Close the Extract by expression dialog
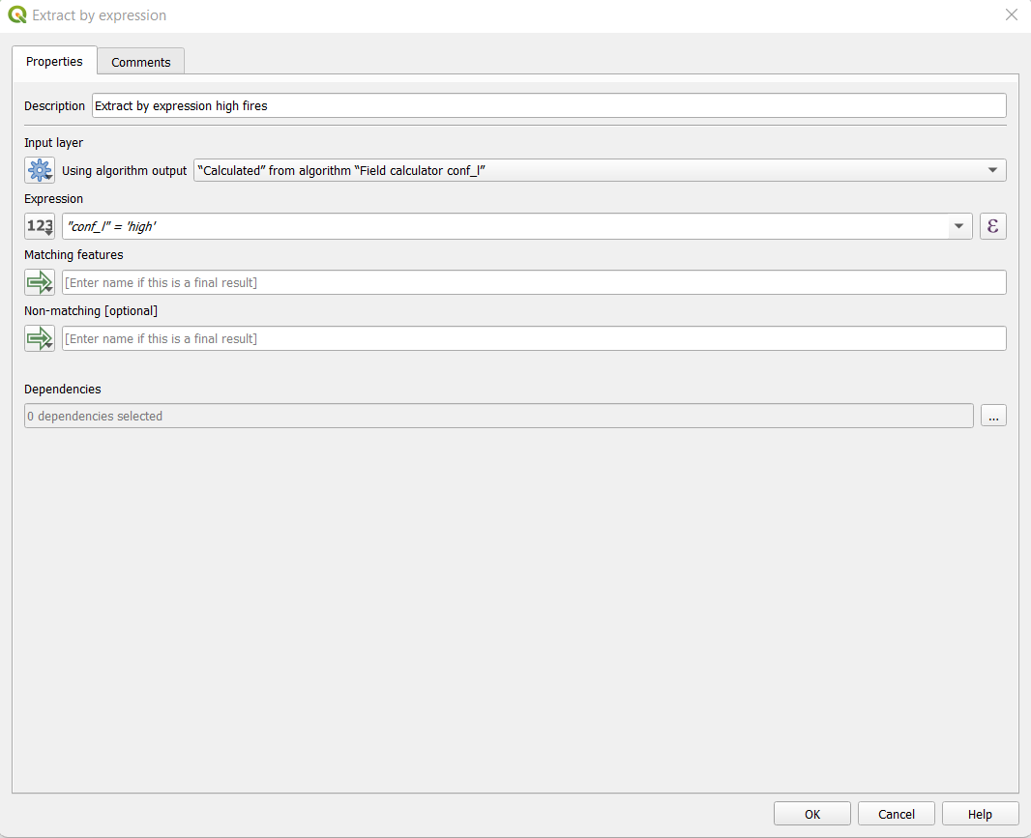1031x838 pixels. [1012, 15]
